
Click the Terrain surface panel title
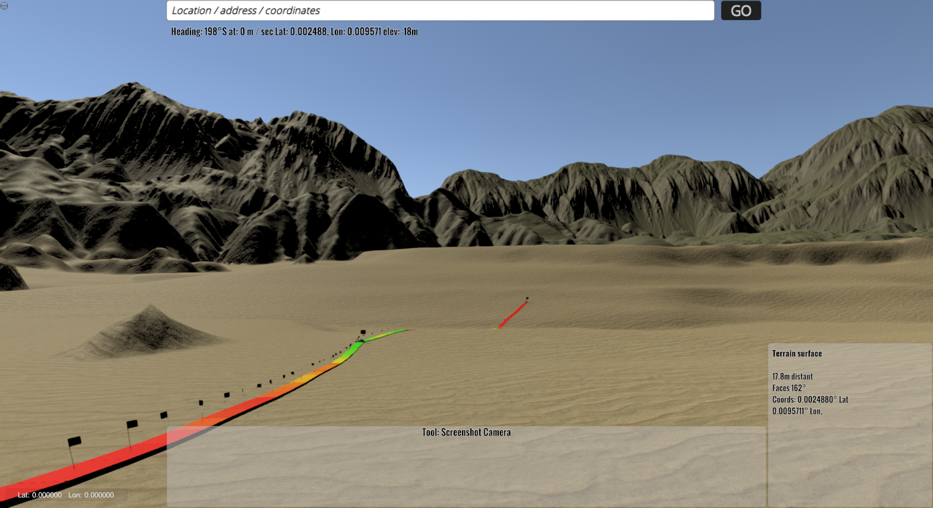coord(796,354)
